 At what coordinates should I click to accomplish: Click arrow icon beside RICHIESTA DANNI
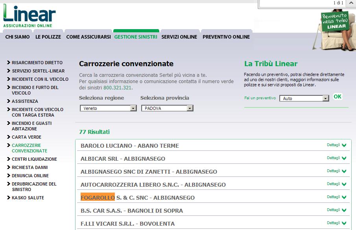pyautogui.click(x=9, y=167)
